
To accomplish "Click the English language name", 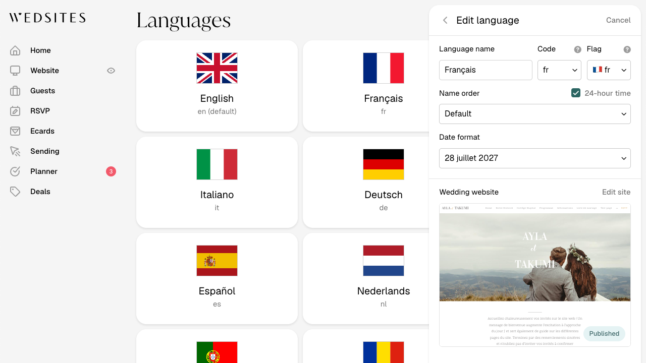I will 217,99.
